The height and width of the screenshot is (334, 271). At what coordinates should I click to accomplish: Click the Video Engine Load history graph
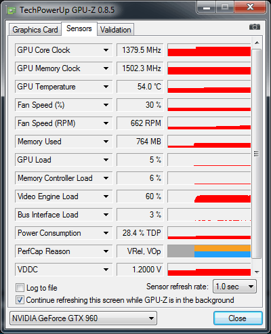point(209,196)
